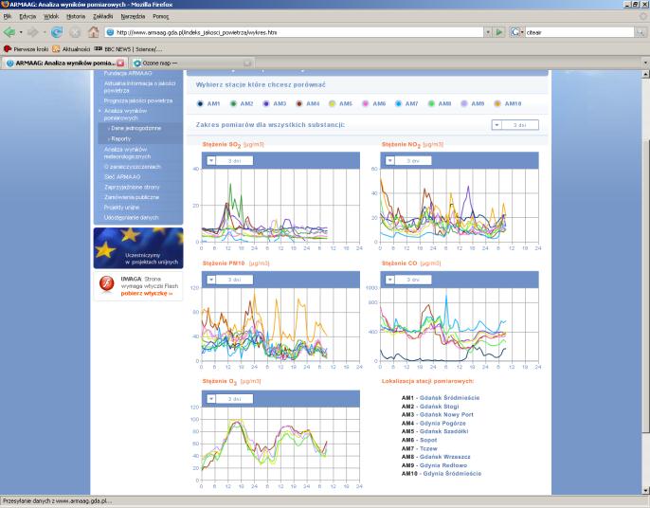Toggle station AM5 yellow radio button
The image size is (650, 508).
click(x=332, y=103)
